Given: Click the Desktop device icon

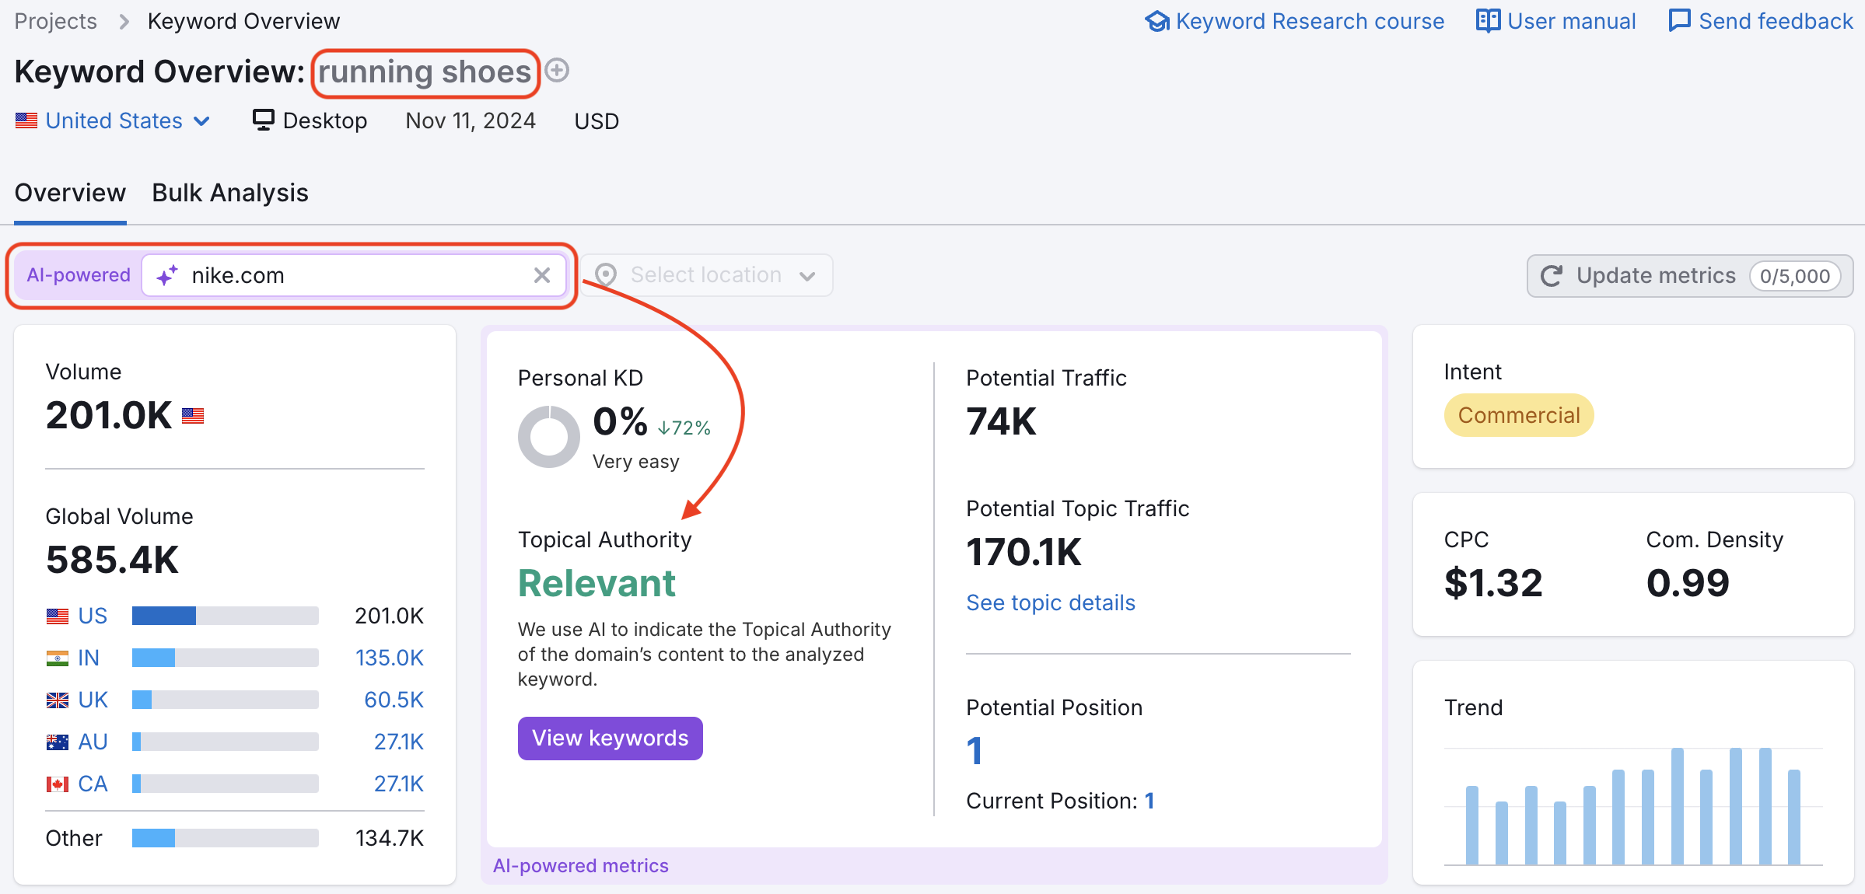Looking at the screenshot, I should [265, 119].
